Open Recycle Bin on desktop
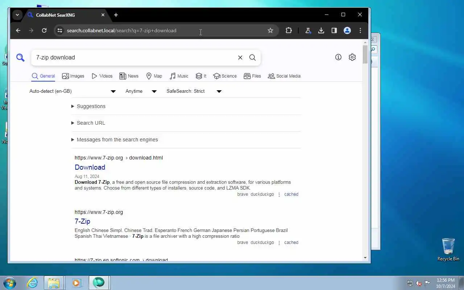Viewport: 464px width, 290px height. point(448,249)
